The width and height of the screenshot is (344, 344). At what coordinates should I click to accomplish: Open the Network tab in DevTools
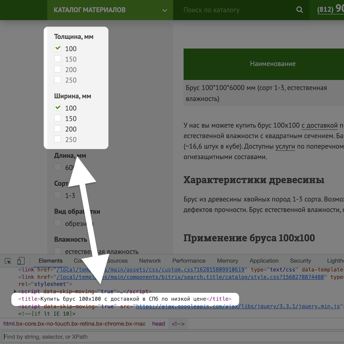(x=150, y=261)
